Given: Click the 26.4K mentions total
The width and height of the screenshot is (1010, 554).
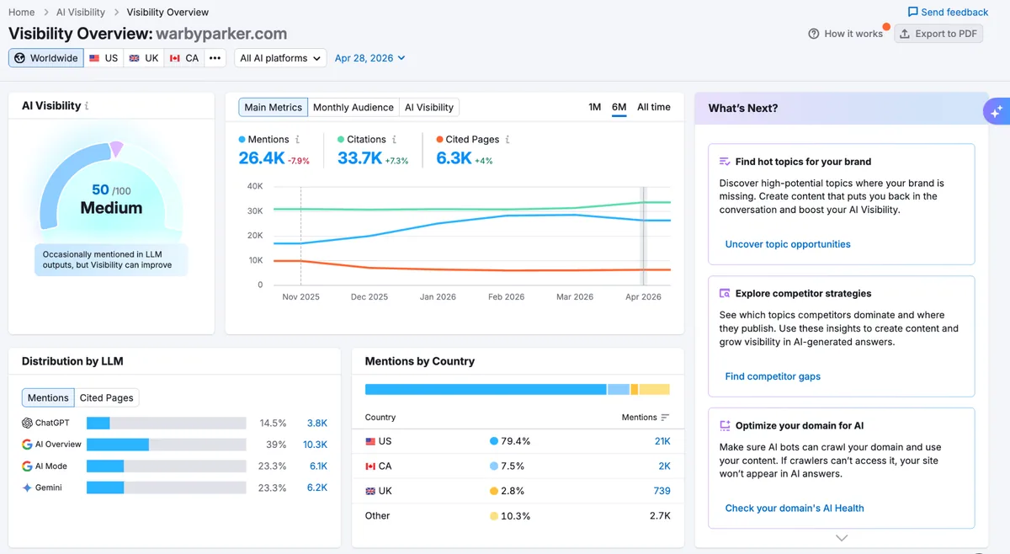Looking at the screenshot, I should point(262,158).
